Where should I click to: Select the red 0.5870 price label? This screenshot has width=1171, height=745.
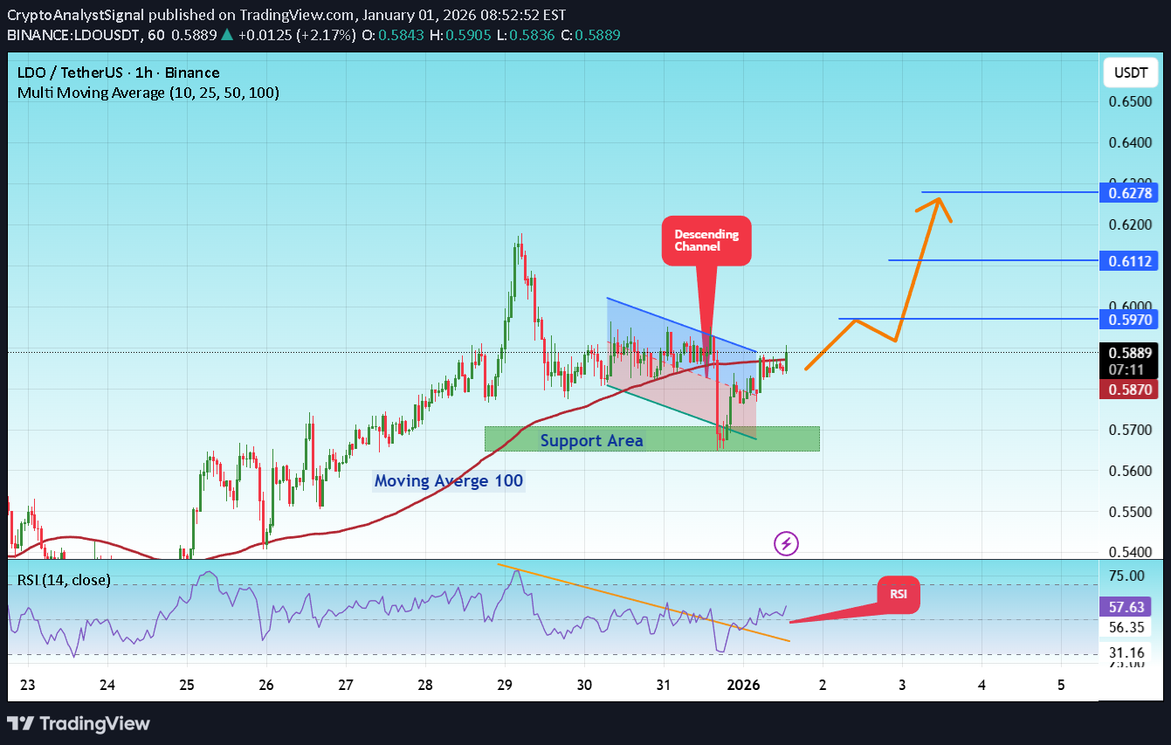[x=1128, y=390]
